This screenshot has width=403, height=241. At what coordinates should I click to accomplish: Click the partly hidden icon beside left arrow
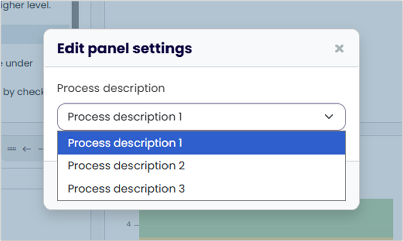[x=41, y=149]
